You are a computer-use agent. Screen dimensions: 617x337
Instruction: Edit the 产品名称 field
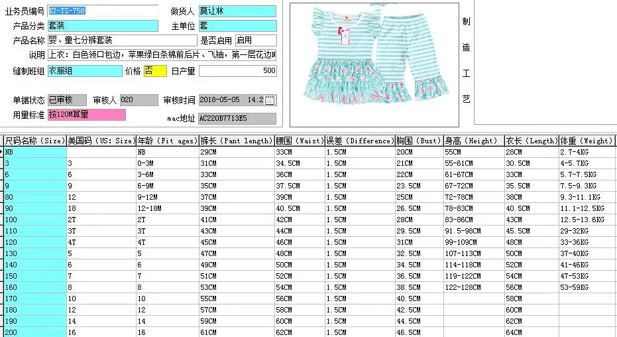click(122, 40)
